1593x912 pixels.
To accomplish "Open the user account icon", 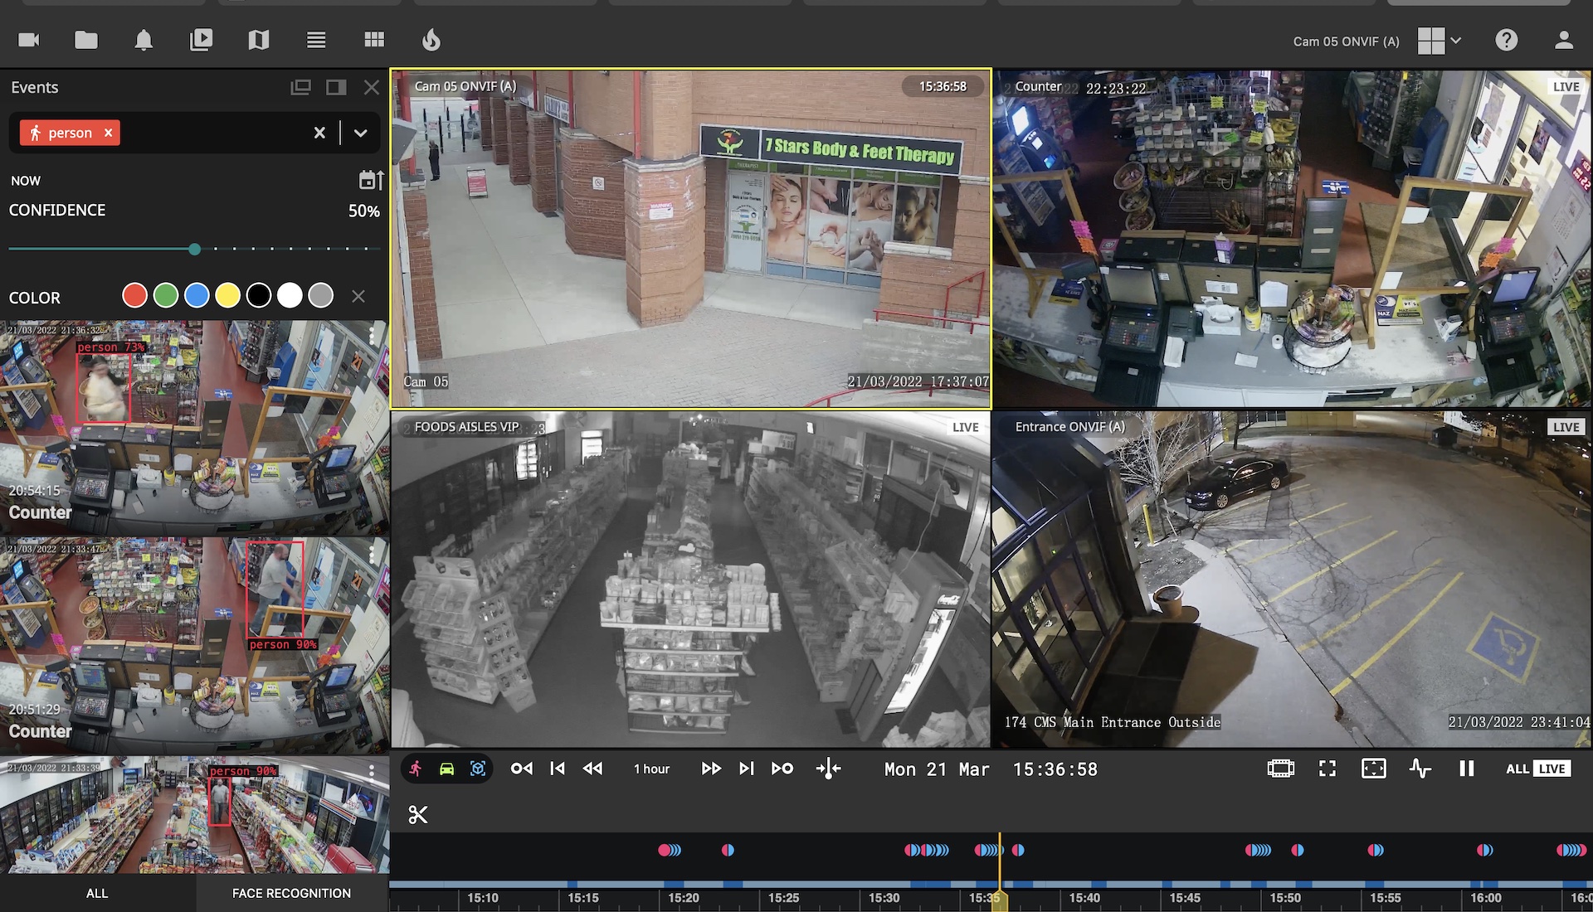I will [1564, 40].
